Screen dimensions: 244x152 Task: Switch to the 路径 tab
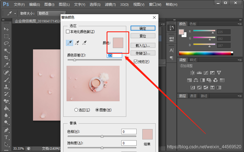204,96
